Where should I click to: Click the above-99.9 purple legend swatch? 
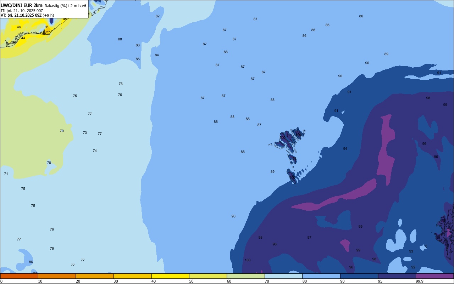tap(434, 276)
